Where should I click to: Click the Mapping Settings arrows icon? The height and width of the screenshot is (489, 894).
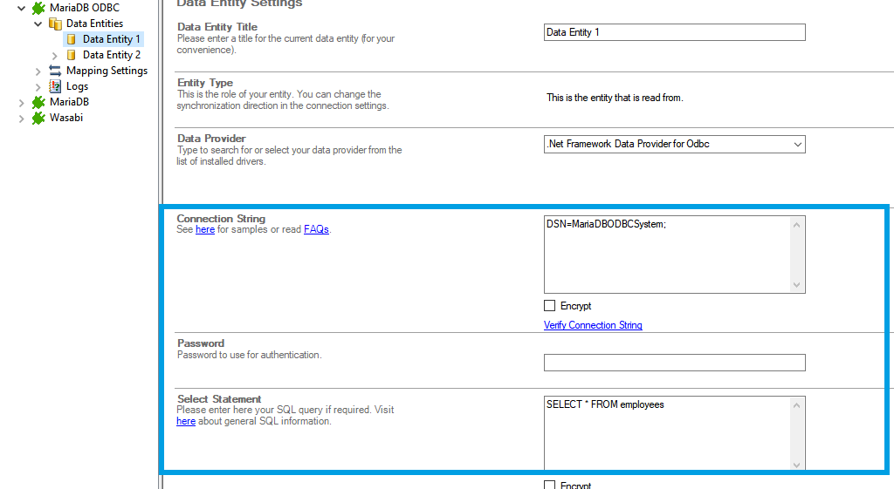click(x=55, y=71)
